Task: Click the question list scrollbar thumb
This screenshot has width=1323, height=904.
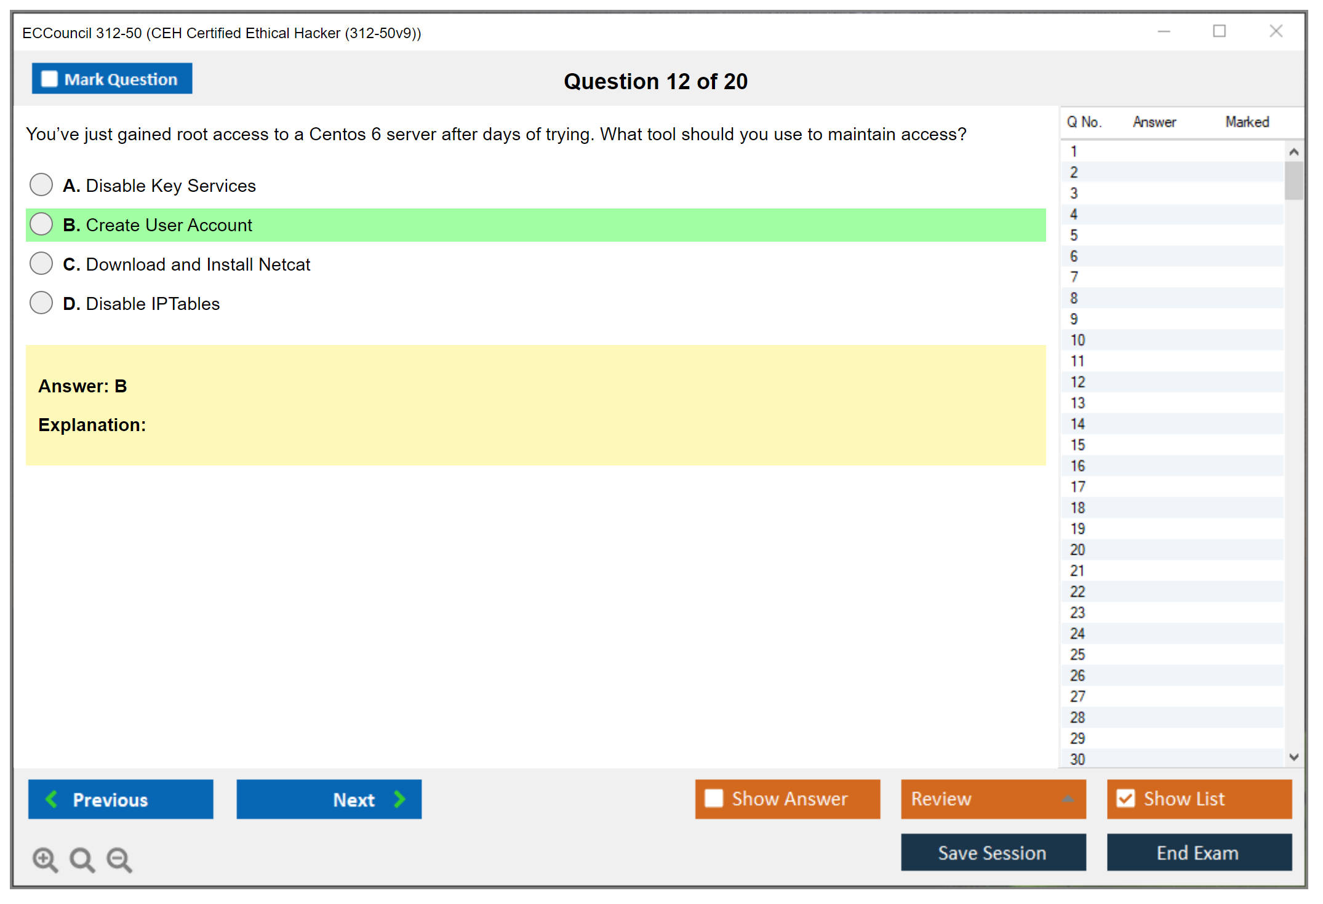Action: 1293,181
